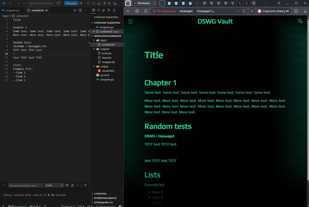Clear the output panel
The width and height of the screenshot is (309, 207).
[67, 185]
